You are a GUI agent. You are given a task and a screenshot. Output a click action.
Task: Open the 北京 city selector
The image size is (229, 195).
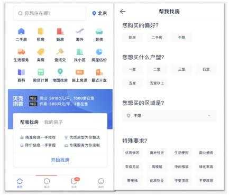[x=99, y=13]
